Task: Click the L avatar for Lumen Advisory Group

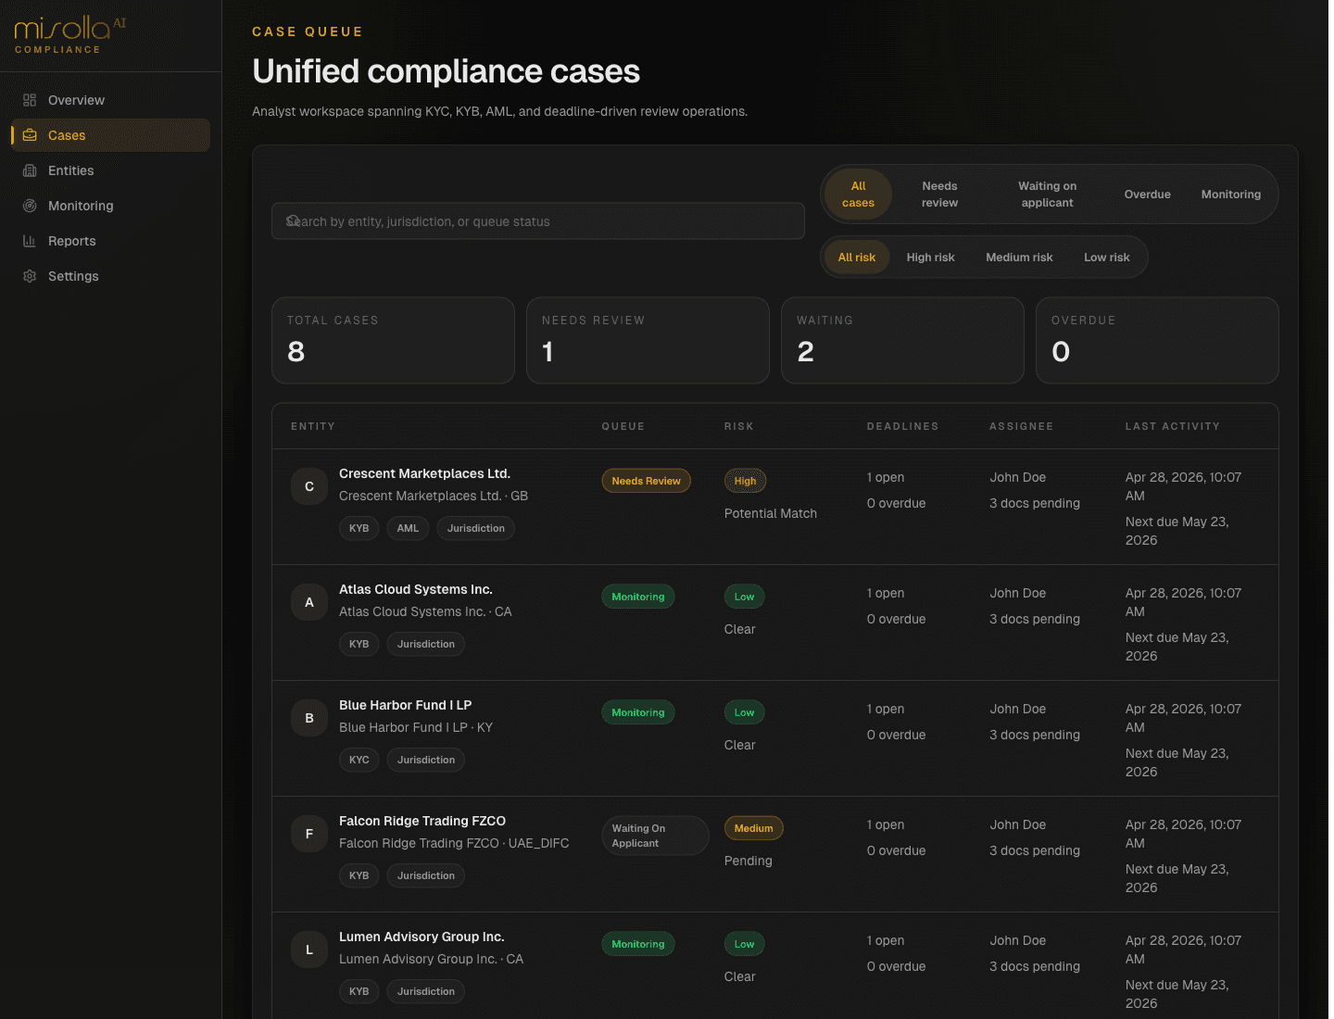Action: (x=309, y=950)
